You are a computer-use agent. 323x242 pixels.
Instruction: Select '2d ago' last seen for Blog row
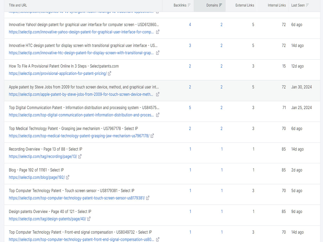(297, 170)
